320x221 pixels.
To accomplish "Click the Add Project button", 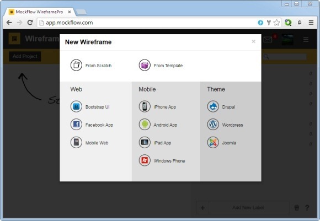I will 25,56.
